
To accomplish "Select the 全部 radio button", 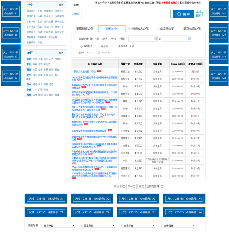I will click(102, 46).
